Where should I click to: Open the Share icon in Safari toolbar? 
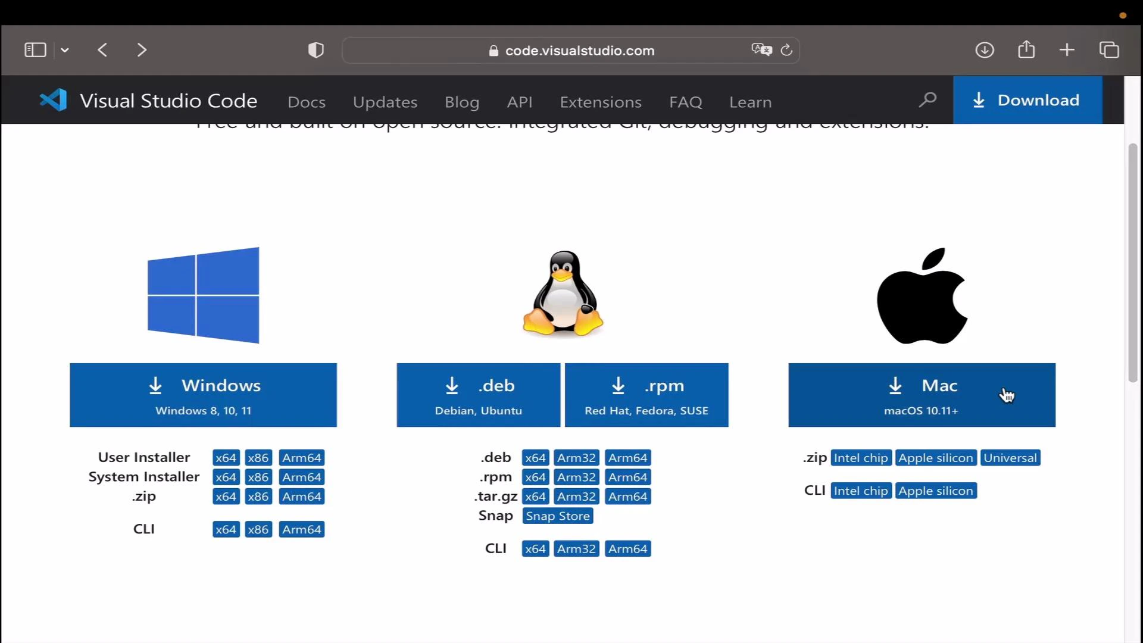(1026, 49)
